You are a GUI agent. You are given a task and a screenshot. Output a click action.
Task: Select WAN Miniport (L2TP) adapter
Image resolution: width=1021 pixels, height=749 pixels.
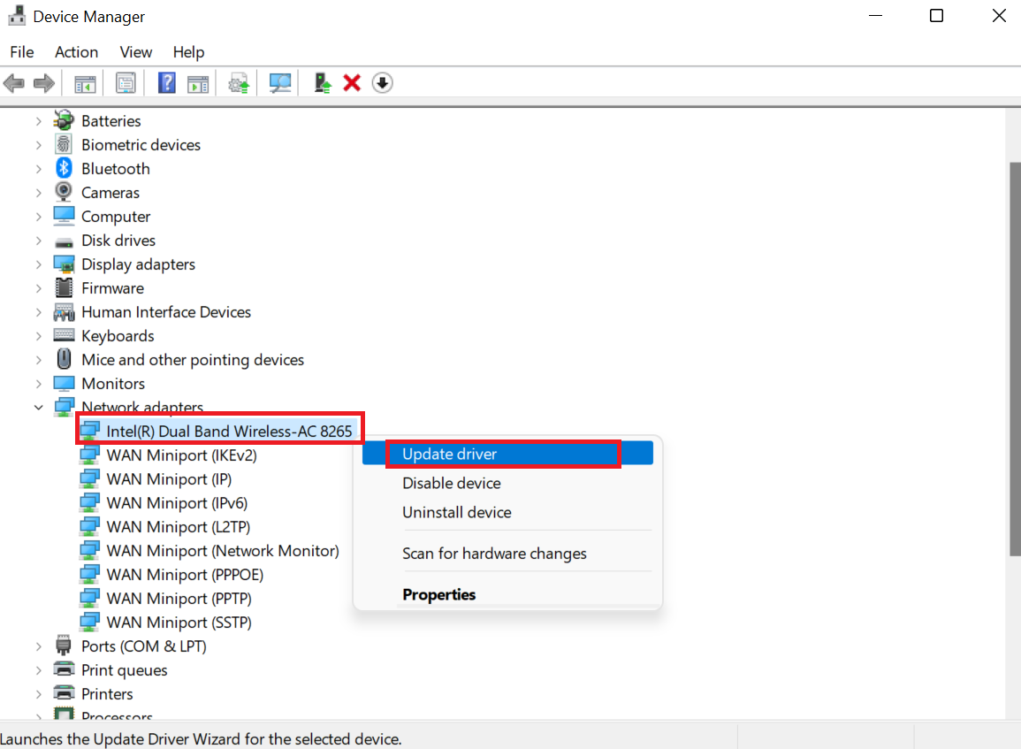click(179, 527)
